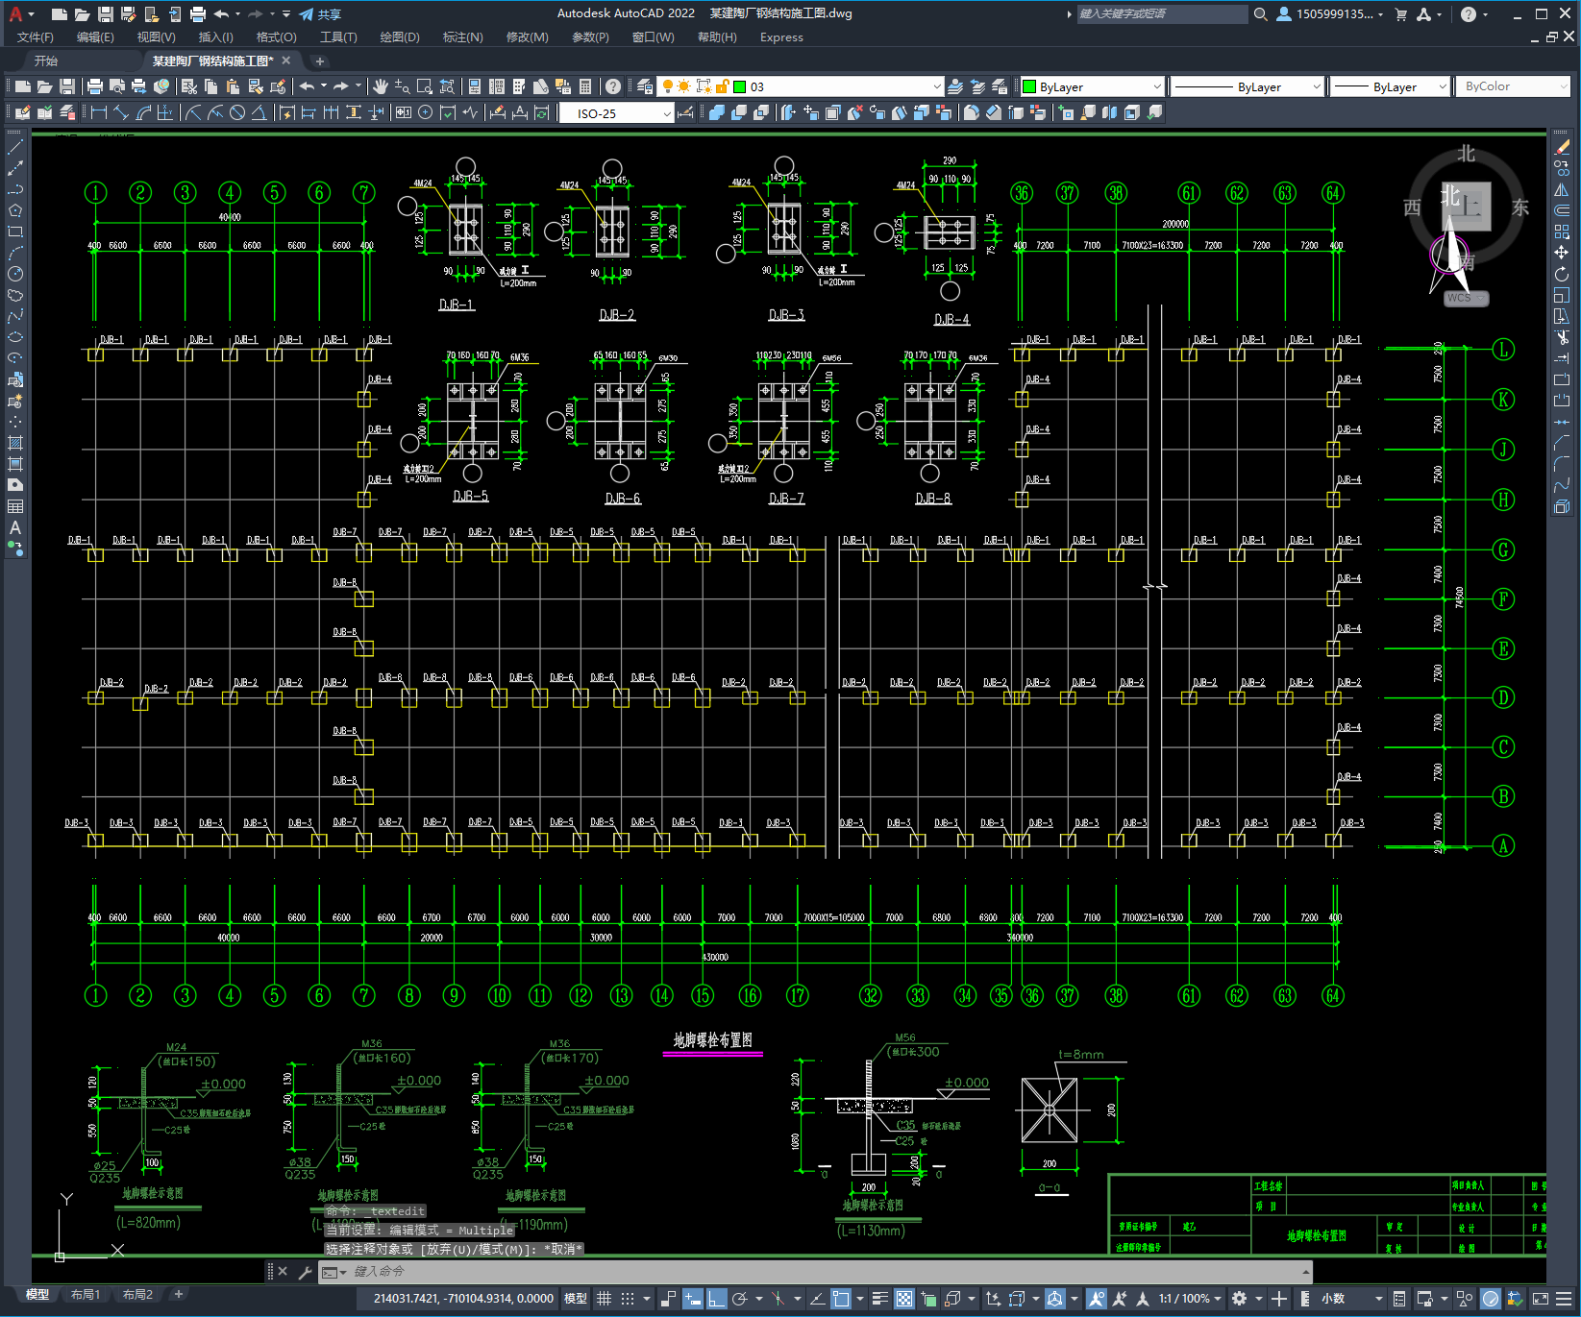Click the 东 direction on the ViewCube compass

tap(1520, 207)
